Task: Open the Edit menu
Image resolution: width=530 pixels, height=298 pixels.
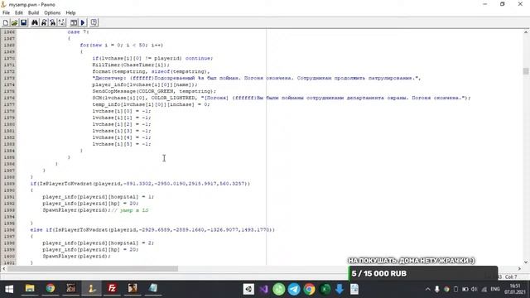Action: [18, 13]
